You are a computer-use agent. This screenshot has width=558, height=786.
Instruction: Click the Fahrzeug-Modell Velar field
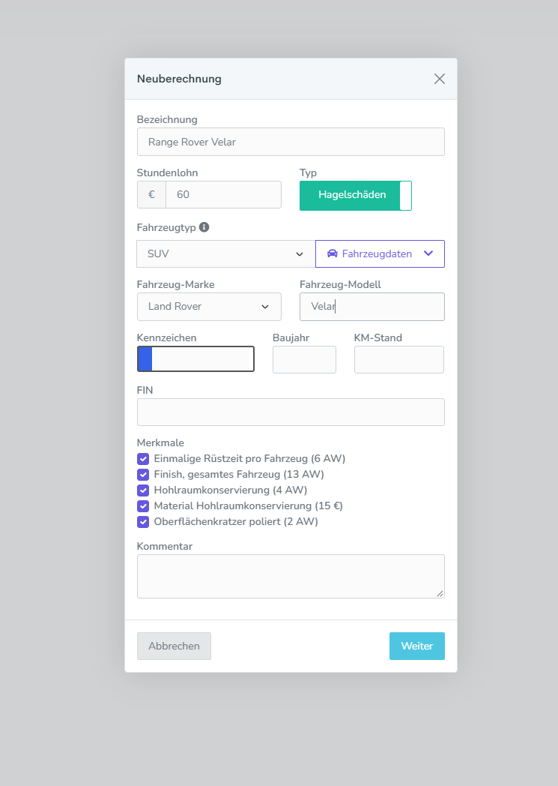tap(372, 307)
